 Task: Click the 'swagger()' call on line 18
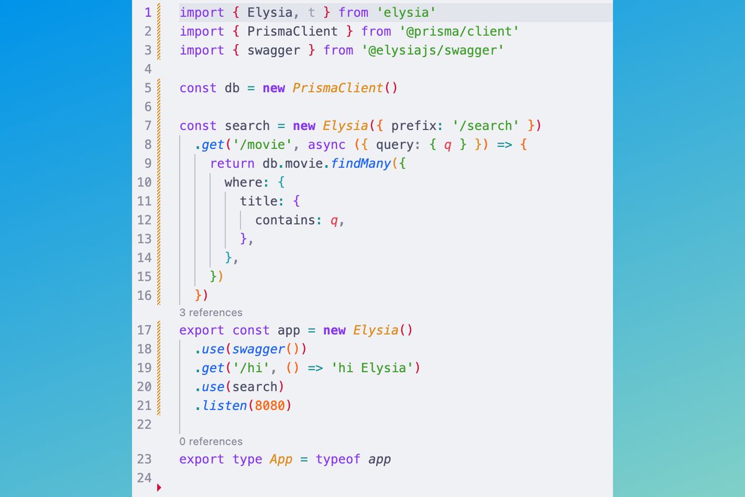266,349
